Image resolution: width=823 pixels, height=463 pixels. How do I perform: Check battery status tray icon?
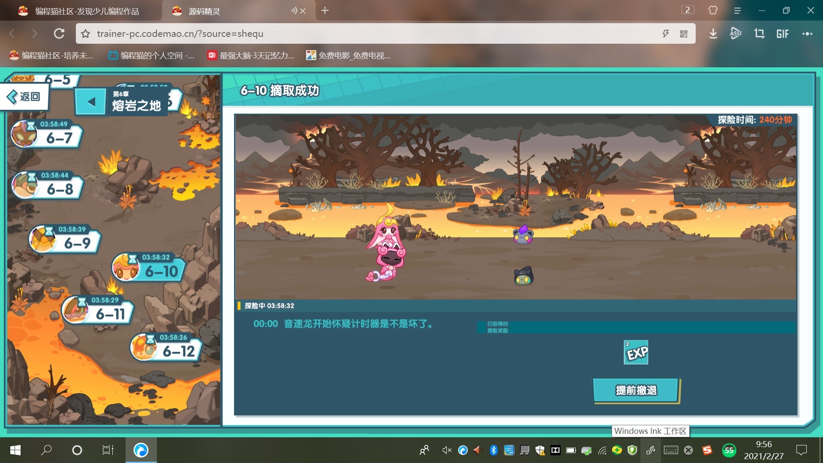571,450
